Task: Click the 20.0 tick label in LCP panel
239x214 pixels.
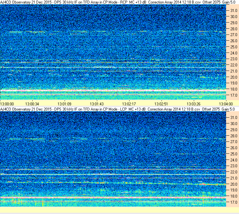Action: (234, 184)
